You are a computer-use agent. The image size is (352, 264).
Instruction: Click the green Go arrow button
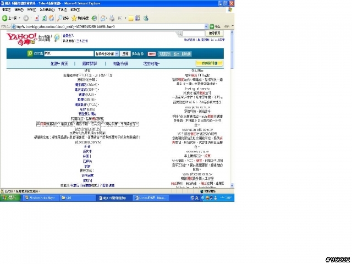click(x=212, y=26)
